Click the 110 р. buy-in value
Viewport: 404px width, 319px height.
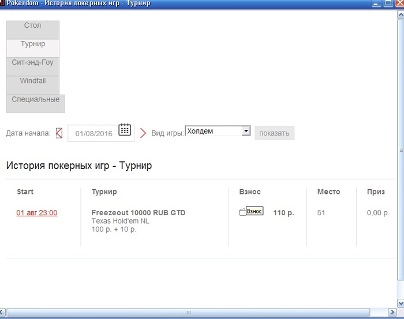[284, 213]
